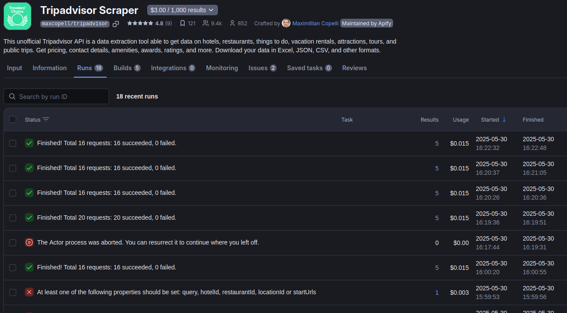Viewport: 567px width, 313px height.
Task: Focus the Search by run ID field
Action: 56,96
